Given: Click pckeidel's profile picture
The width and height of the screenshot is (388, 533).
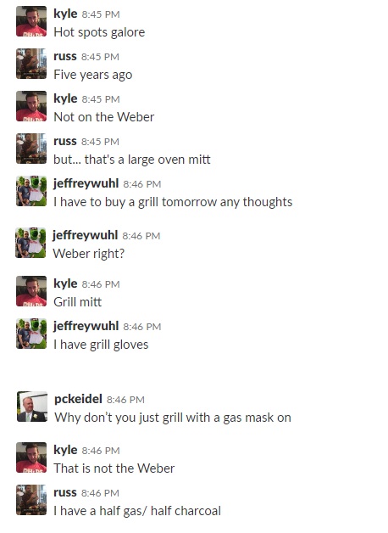Looking at the screenshot, I should click(32, 407).
